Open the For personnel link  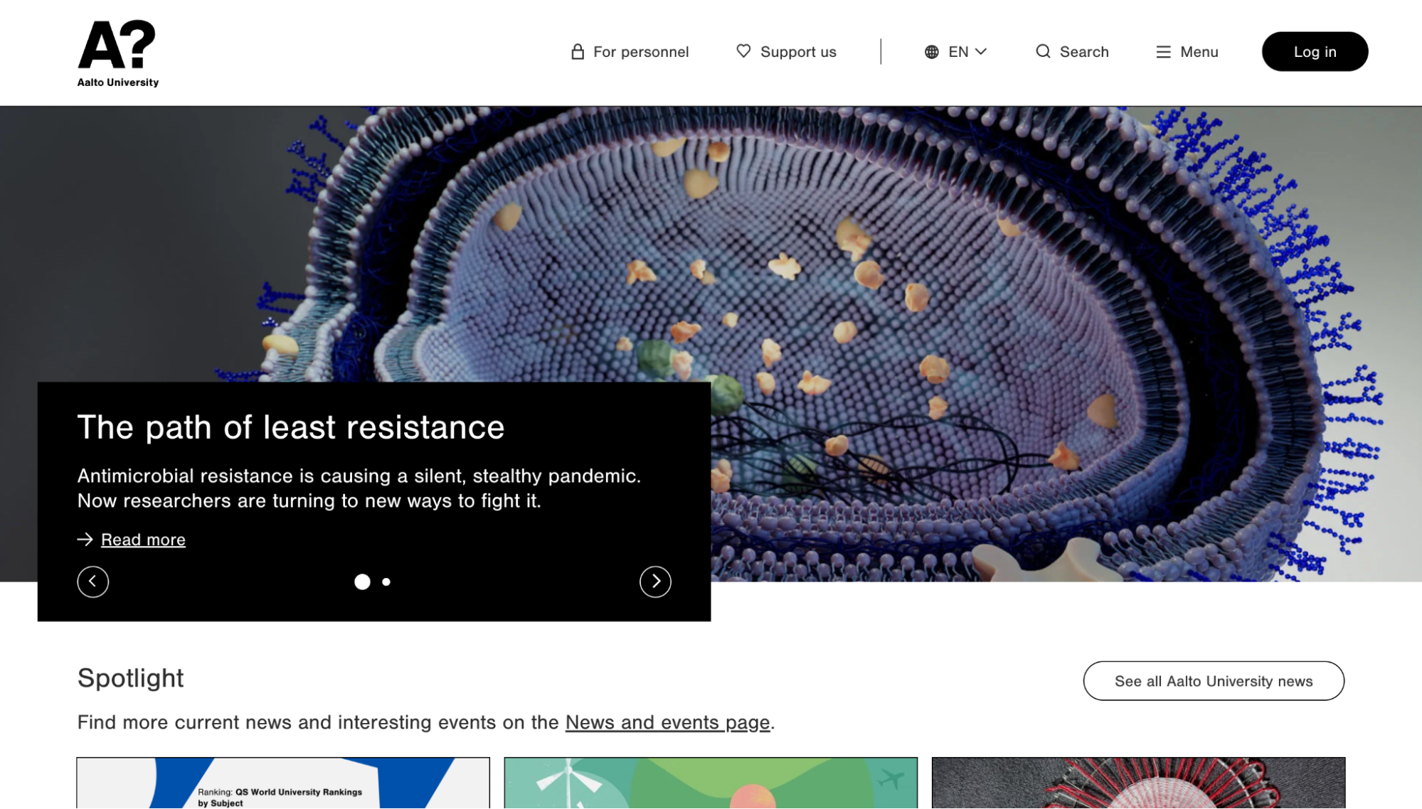click(640, 52)
